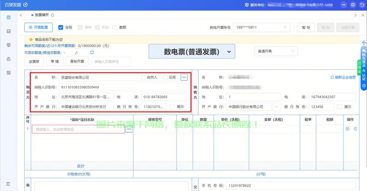Image resolution: width=367 pixels, height=191 pixels.
Task: Open product picker ellipsis beside item name field
Action: point(129,129)
